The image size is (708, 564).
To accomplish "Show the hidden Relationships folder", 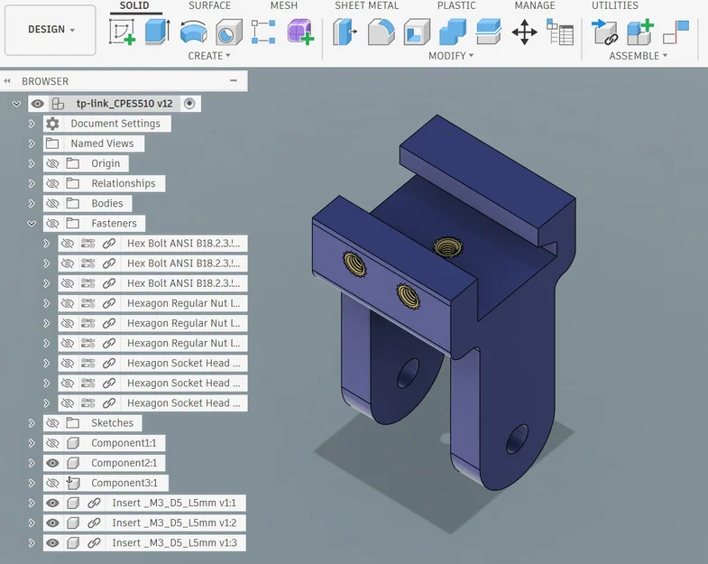I will (52, 183).
